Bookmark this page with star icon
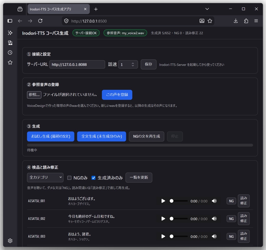The image size is (266, 250). tap(210, 21)
